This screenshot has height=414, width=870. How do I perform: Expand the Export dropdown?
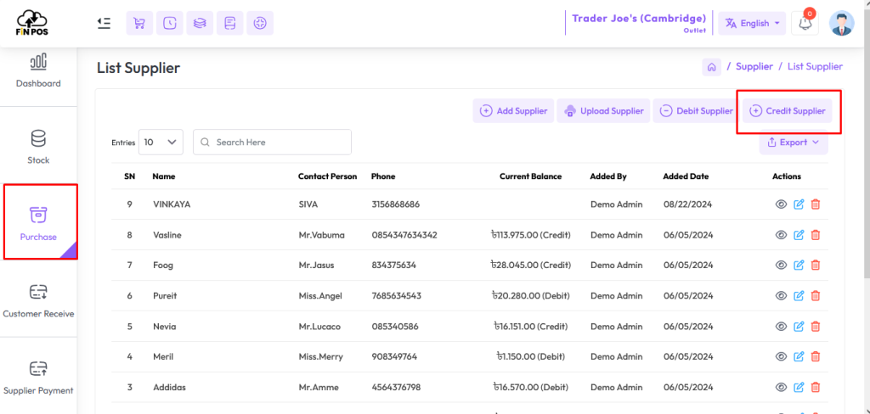(x=794, y=143)
